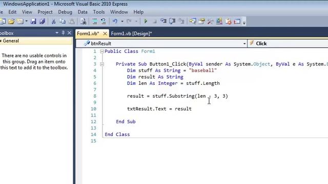Viewport: 328px width, 184px height.
Task: Click the txtResult.Text assignment line
Action: tap(159, 109)
